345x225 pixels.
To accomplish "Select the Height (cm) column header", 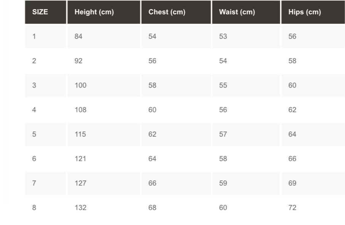I will point(104,12).
